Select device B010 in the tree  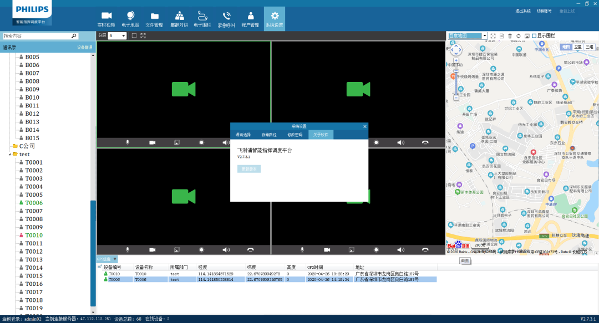click(x=32, y=98)
